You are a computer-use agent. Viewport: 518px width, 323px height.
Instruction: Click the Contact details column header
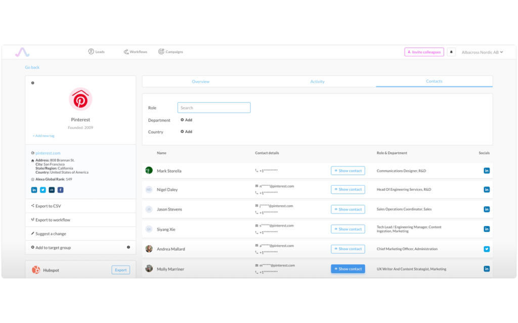pyautogui.click(x=267, y=153)
